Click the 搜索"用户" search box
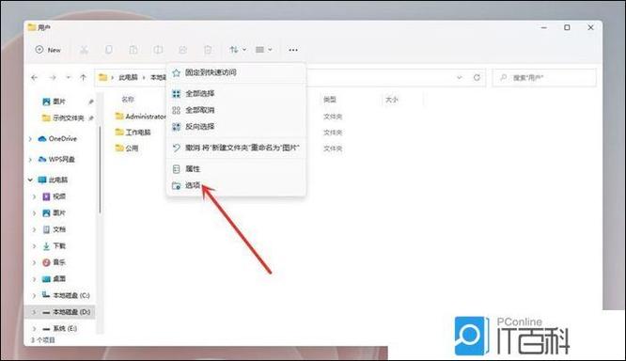626x361 pixels. pos(544,77)
